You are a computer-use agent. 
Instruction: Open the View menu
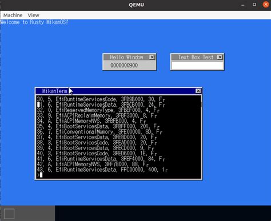[x=33, y=15]
